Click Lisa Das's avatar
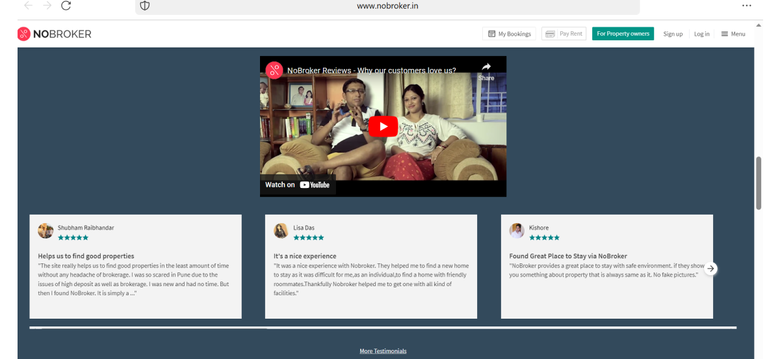Screen dimensions: 780x359 click(x=281, y=231)
